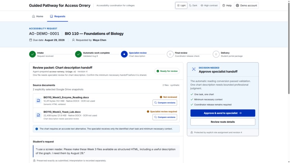This screenshot has height=163, width=290.
Task: Click the due date August 29, 2026
Action: [55, 40]
